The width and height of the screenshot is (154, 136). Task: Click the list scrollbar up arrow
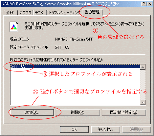[x=143, y=67]
